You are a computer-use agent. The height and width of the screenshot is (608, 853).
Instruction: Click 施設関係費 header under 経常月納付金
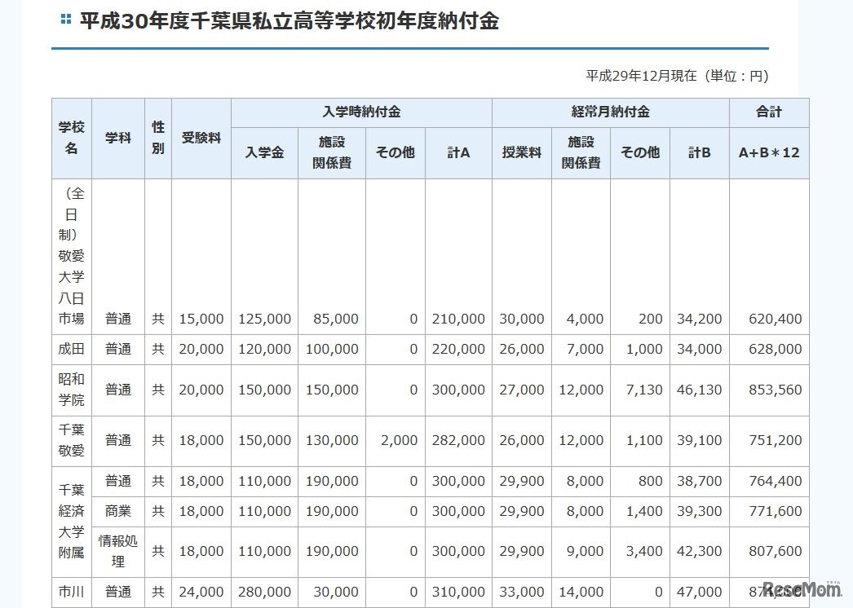(581, 153)
